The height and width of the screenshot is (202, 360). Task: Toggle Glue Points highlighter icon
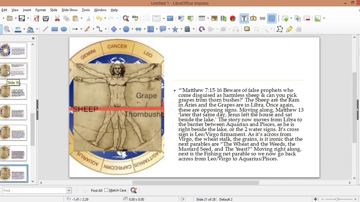(289, 29)
